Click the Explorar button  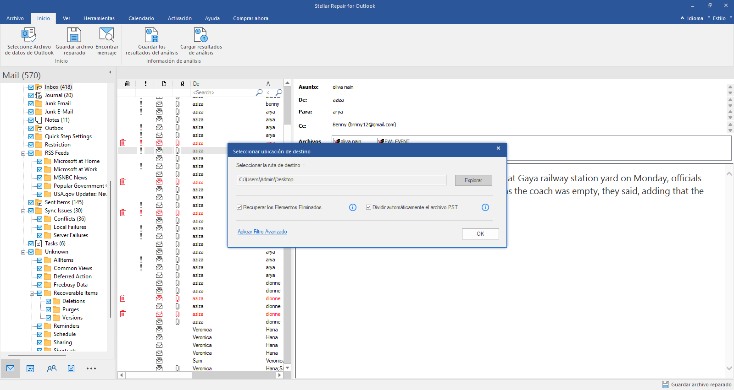473,180
